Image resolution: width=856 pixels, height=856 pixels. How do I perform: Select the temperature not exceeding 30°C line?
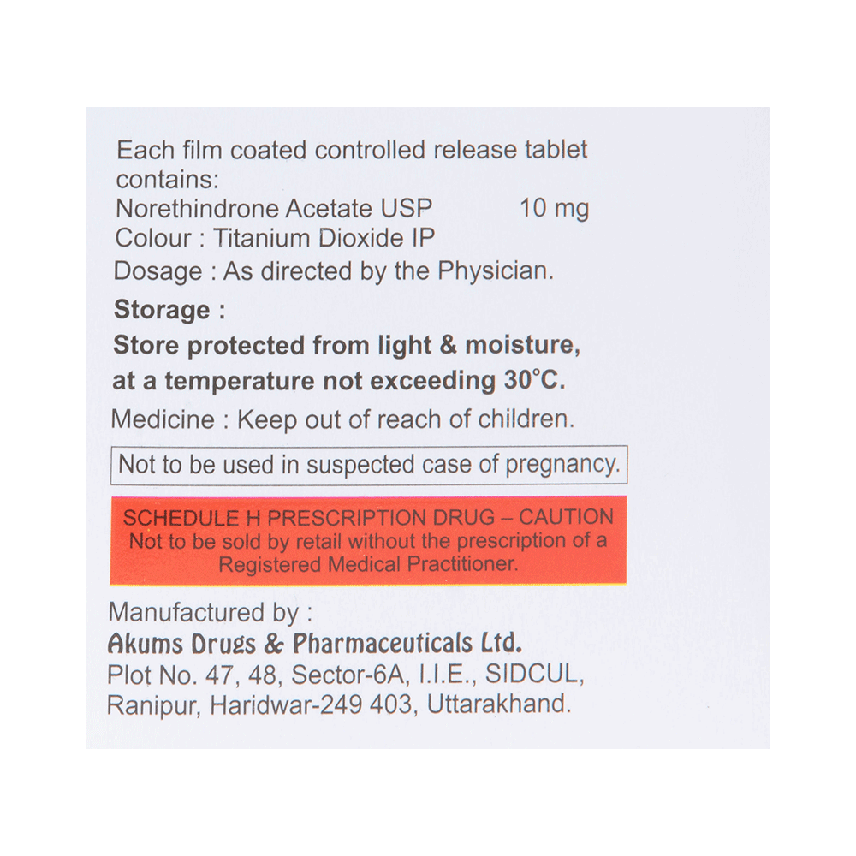[338, 381]
